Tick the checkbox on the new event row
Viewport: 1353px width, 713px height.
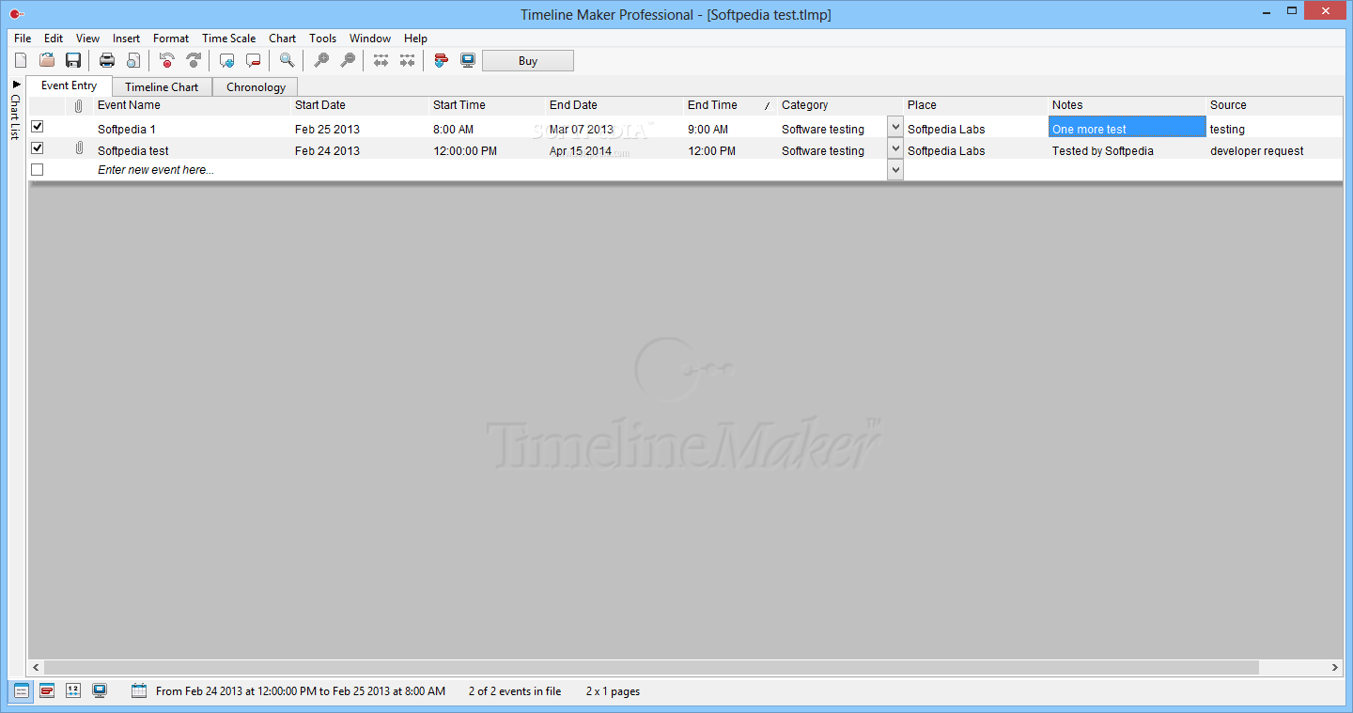[38, 170]
